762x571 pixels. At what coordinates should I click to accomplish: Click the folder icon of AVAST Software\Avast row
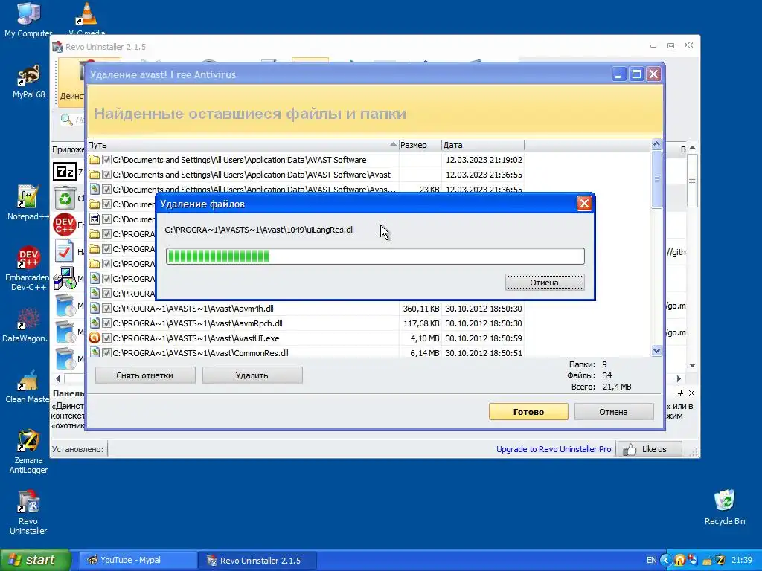click(x=95, y=175)
